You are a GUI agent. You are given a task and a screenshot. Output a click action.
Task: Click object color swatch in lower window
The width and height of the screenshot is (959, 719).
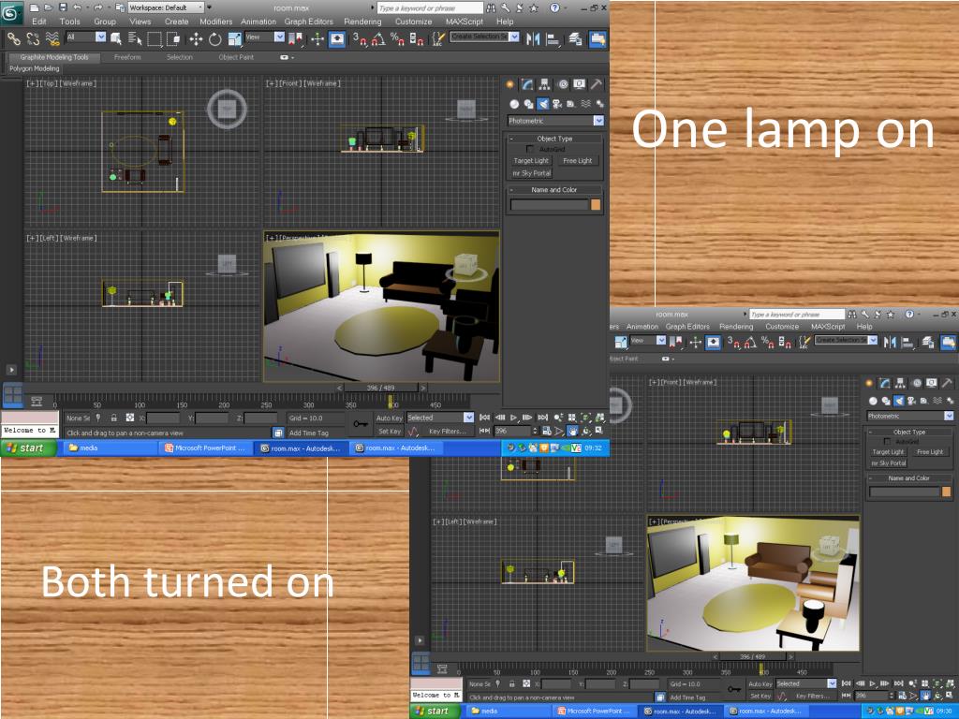(x=946, y=492)
